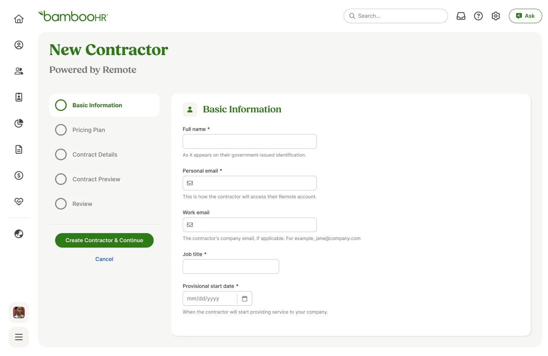Open the People directory icon

pyautogui.click(x=19, y=71)
